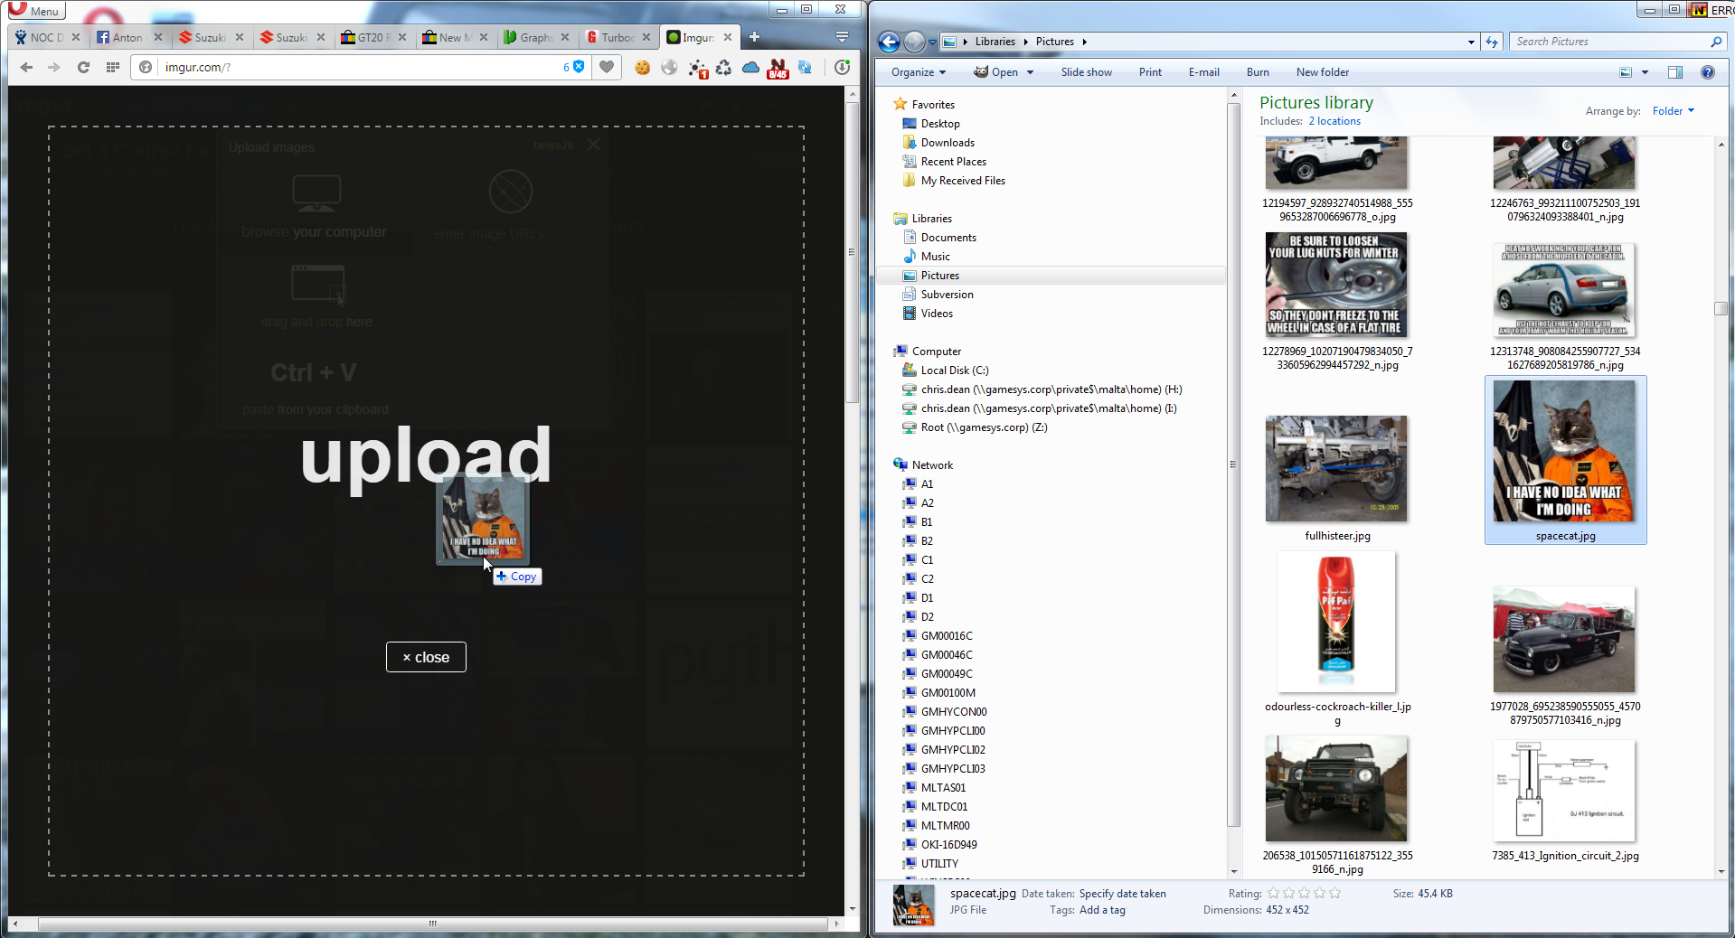Screen dimensions: 1735x938
Task: Add page to bookmarks with heart icon
Action: click(x=607, y=67)
